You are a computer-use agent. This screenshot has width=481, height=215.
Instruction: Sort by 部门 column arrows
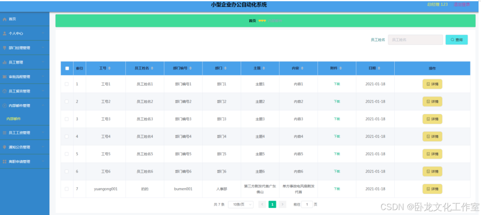pos(226,68)
